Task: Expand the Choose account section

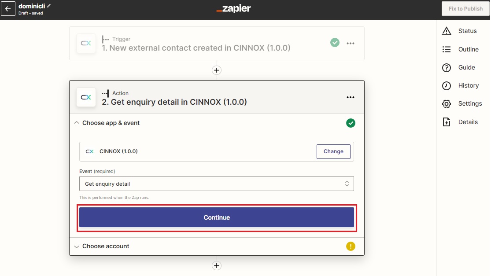Action: point(217,246)
